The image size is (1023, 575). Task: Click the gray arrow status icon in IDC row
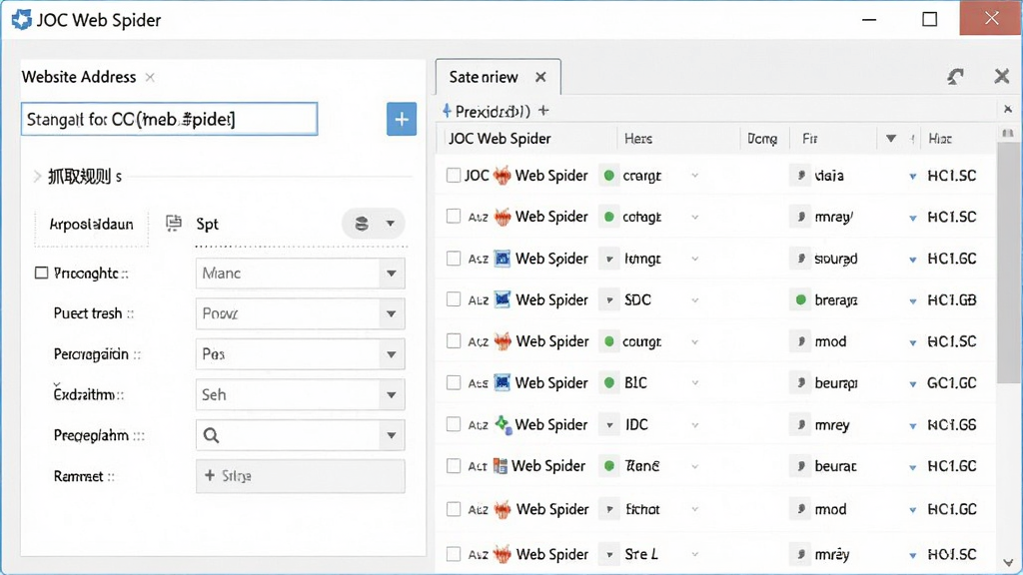click(x=609, y=425)
